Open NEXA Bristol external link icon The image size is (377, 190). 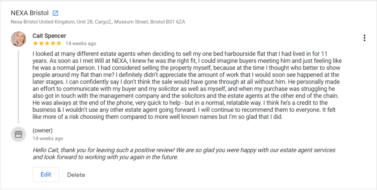point(55,13)
